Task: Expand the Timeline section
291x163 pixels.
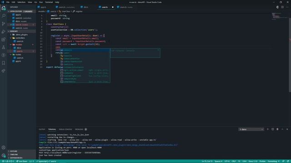Action: tap(21, 154)
